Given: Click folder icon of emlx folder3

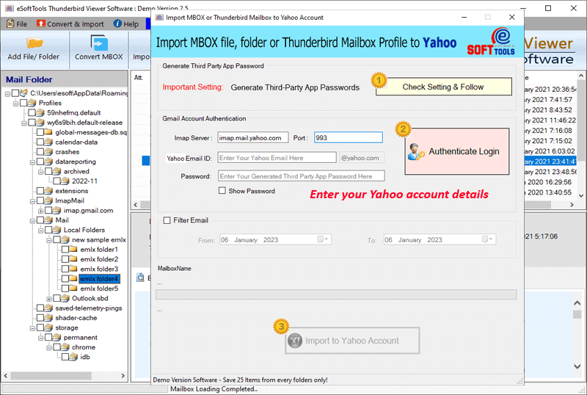Looking at the screenshot, I should coord(73,269).
